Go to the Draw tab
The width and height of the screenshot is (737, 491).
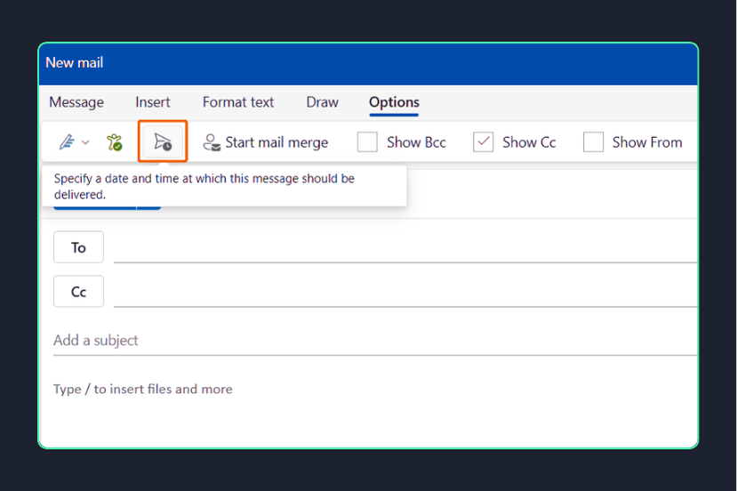click(x=323, y=102)
